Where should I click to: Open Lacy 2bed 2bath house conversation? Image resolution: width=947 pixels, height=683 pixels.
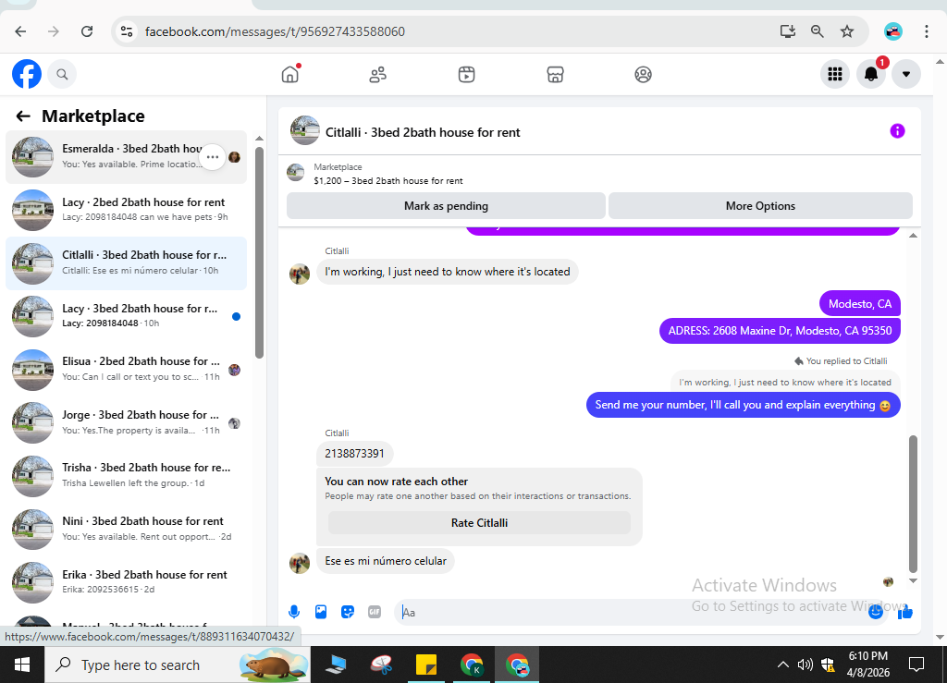pyautogui.click(x=126, y=210)
